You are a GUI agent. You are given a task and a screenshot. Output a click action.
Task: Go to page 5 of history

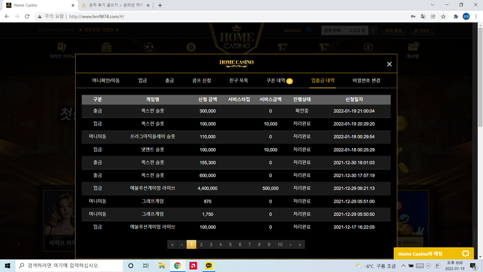coord(230,244)
